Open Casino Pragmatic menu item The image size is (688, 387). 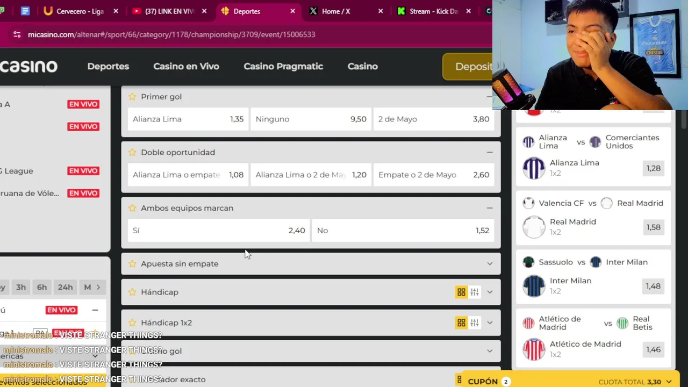pos(283,67)
